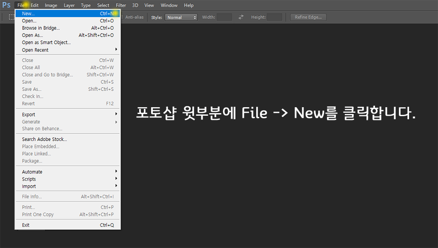Open the 3D menu
This screenshot has width=438, height=248.
click(x=135, y=5)
